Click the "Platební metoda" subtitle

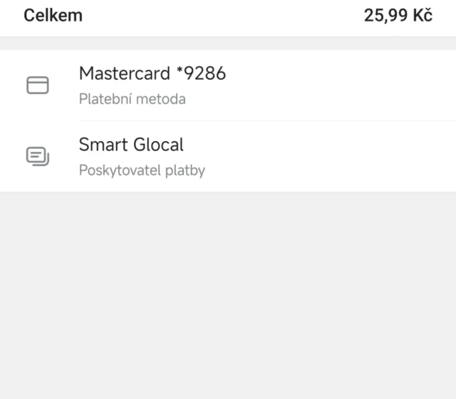132,99
